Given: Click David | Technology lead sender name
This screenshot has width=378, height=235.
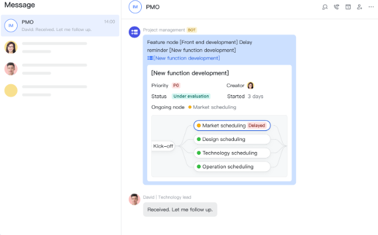Looking at the screenshot, I should point(167,197).
